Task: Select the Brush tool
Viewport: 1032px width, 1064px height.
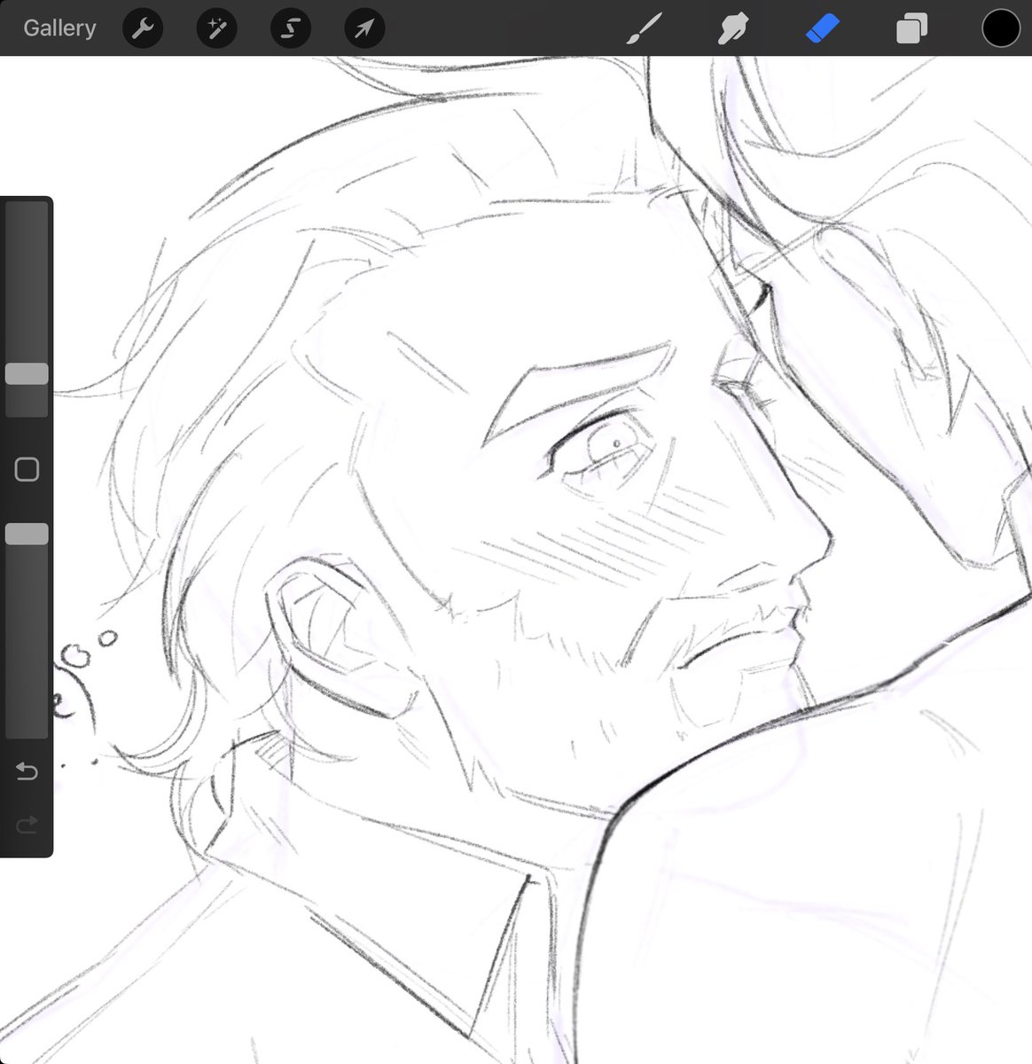Action: [x=645, y=28]
